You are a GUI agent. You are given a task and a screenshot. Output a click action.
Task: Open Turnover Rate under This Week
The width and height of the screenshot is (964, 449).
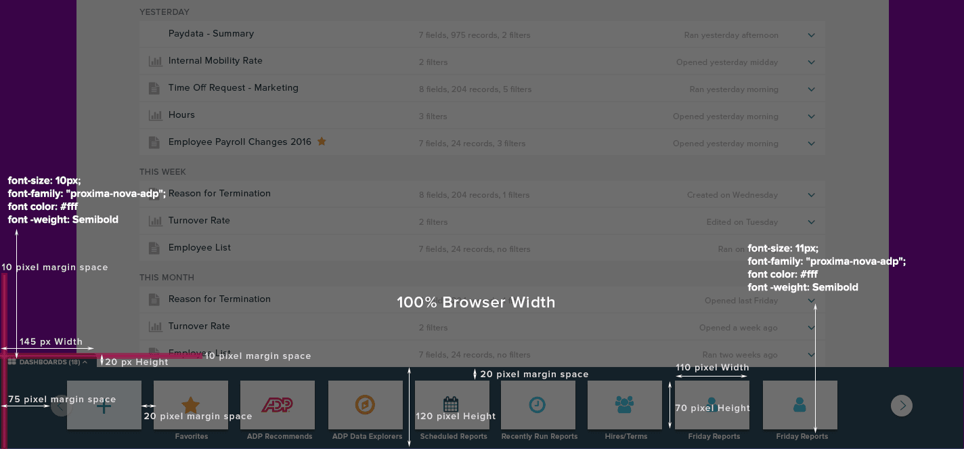click(199, 221)
